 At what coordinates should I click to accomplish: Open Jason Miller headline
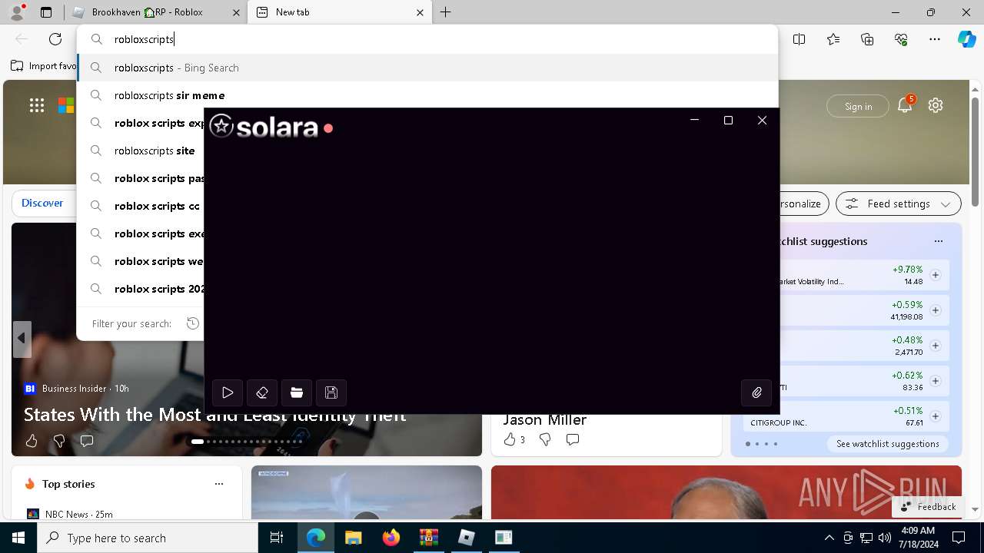click(545, 419)
